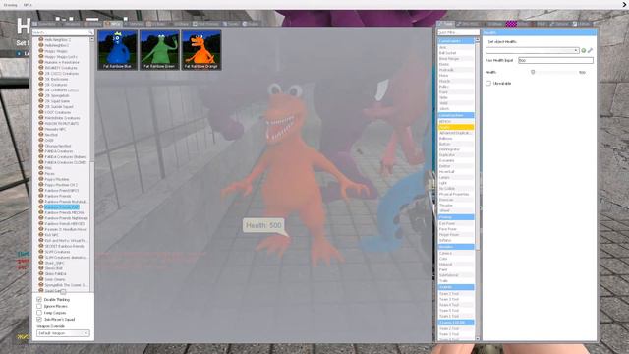Open the NPCs menu in top bar
The width and height of the screenshot is (629, 354).
click(28, 5)
